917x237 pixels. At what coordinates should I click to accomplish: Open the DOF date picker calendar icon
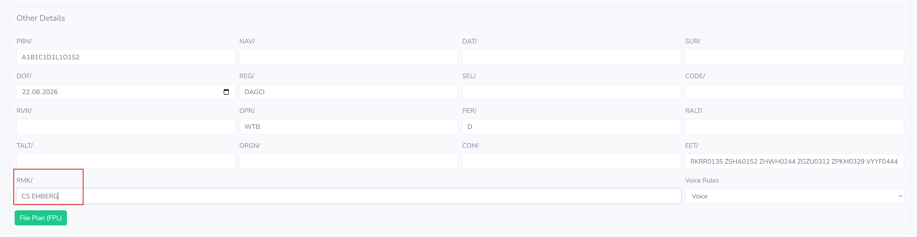point(226,92)
